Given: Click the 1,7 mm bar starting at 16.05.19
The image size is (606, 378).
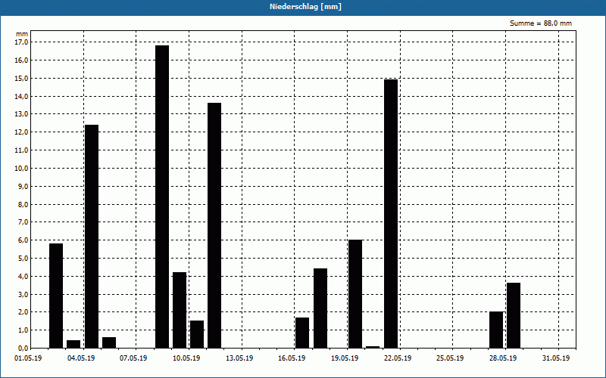Looking at the screenshot, I should tap(302, 333).
